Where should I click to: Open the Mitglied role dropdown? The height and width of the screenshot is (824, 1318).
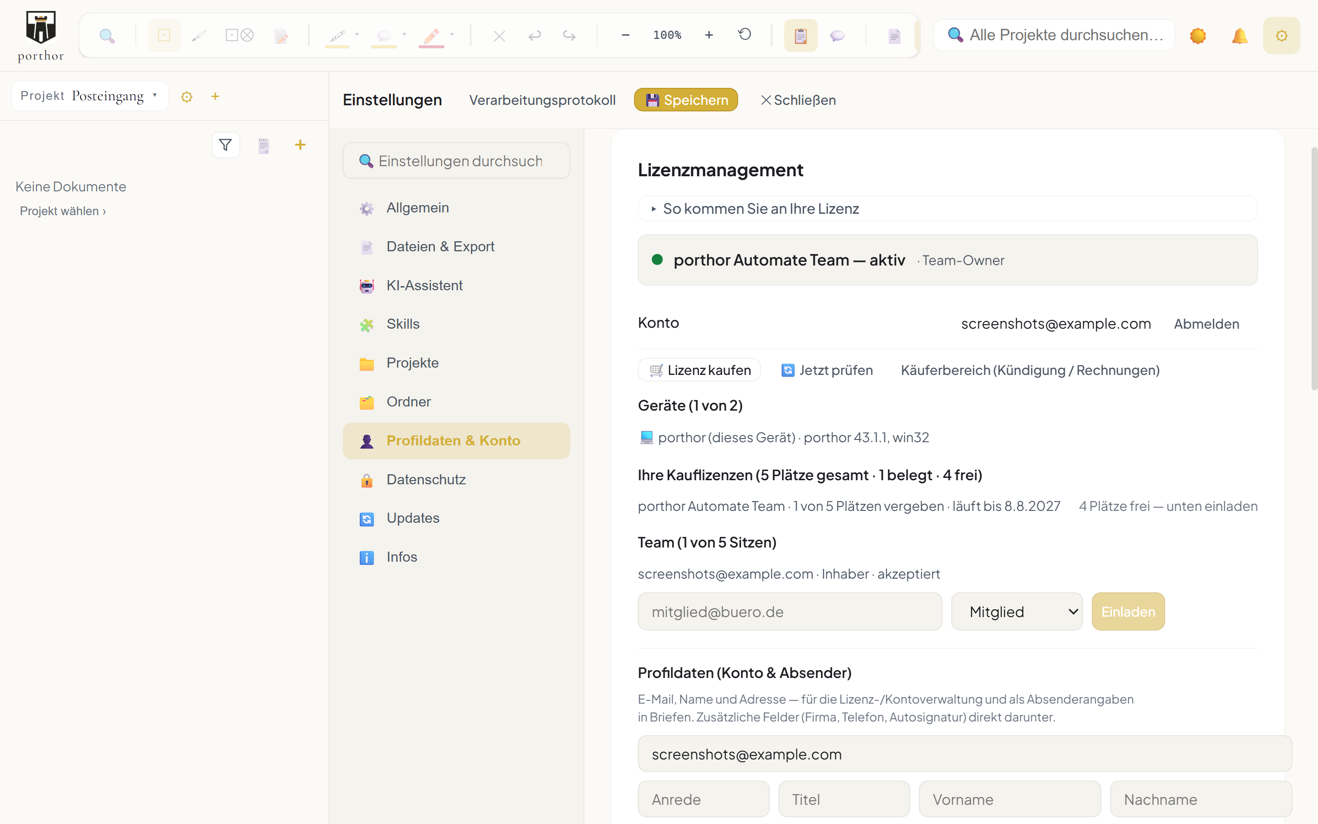coord(1017,612)
